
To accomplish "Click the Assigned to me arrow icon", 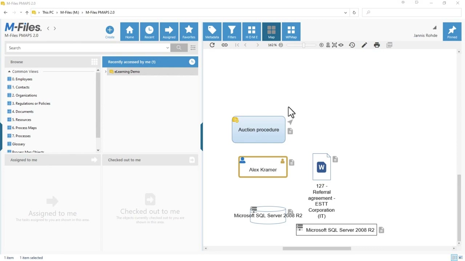I will tap(94, 160).
